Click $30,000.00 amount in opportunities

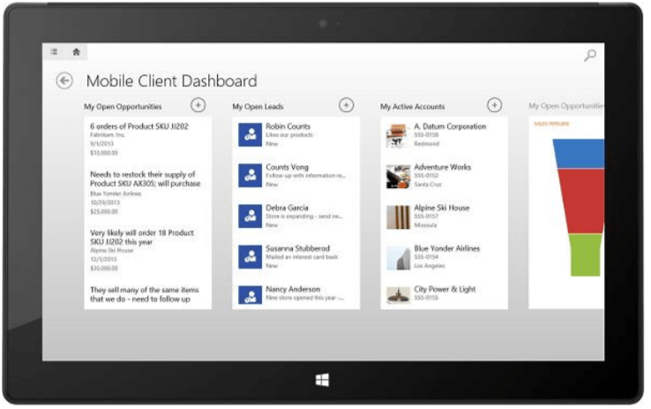(104, 269)
